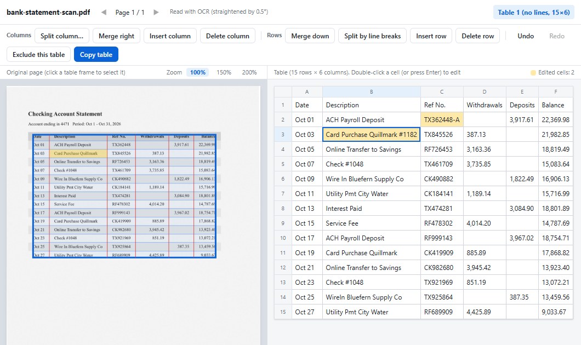Click balance cell 18,801.89
The image size is (581, 345).
pyautogui.click(x=555, y=209)
